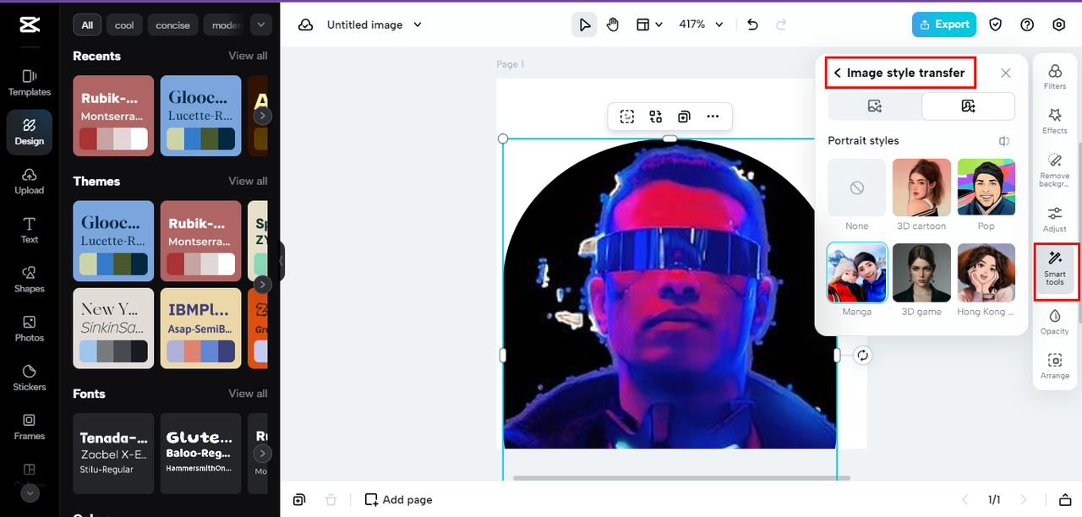Click the crop icon in floating toolbar
This screenshot has height=517, width=1082.
626,117
